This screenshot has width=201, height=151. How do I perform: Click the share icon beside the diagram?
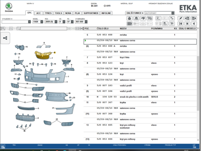[5, 38]
